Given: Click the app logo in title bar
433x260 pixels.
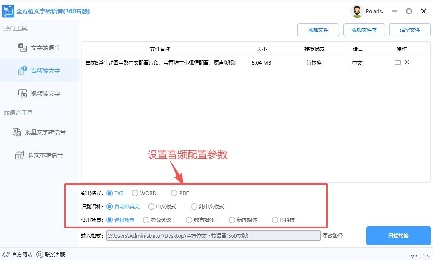Looking at the screenshot, I should pos(8,11).
